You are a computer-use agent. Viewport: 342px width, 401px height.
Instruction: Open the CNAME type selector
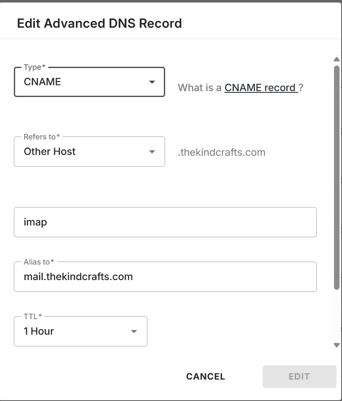(x=84, y=82)
